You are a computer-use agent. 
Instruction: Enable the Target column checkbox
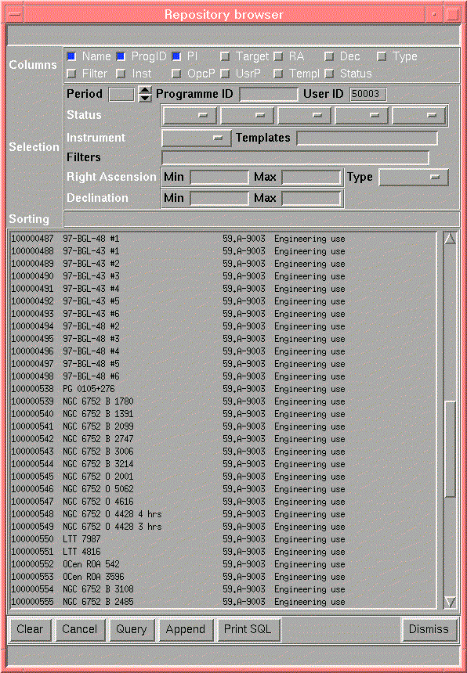225,56
